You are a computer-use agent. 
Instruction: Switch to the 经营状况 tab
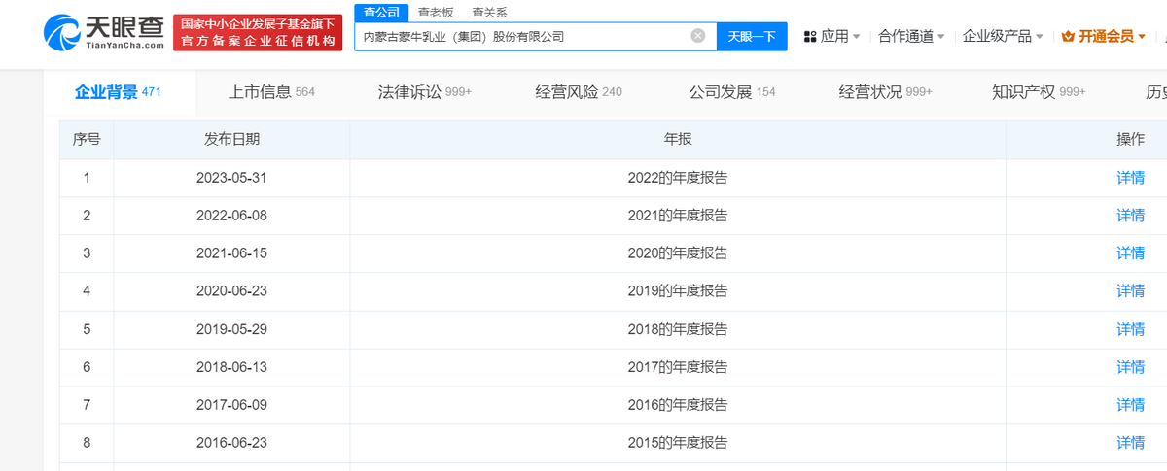(x=886, y=92)
